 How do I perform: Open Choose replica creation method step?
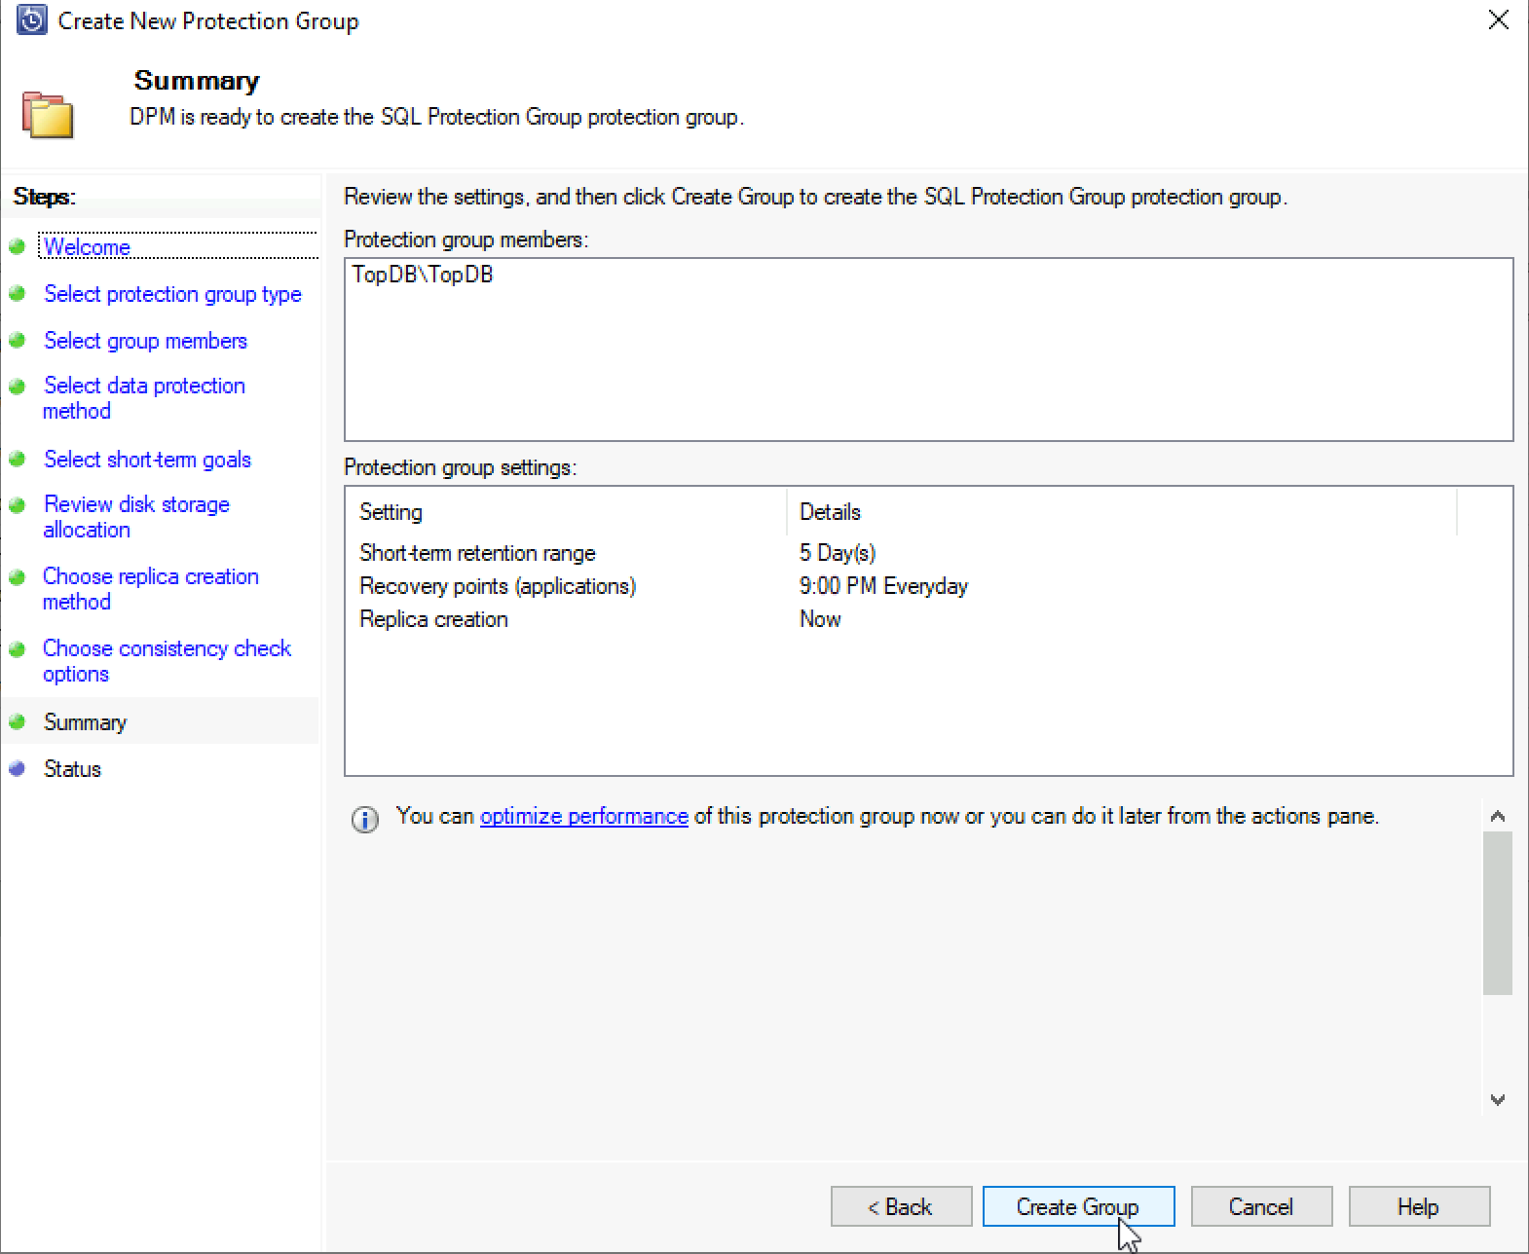[151, 589]
